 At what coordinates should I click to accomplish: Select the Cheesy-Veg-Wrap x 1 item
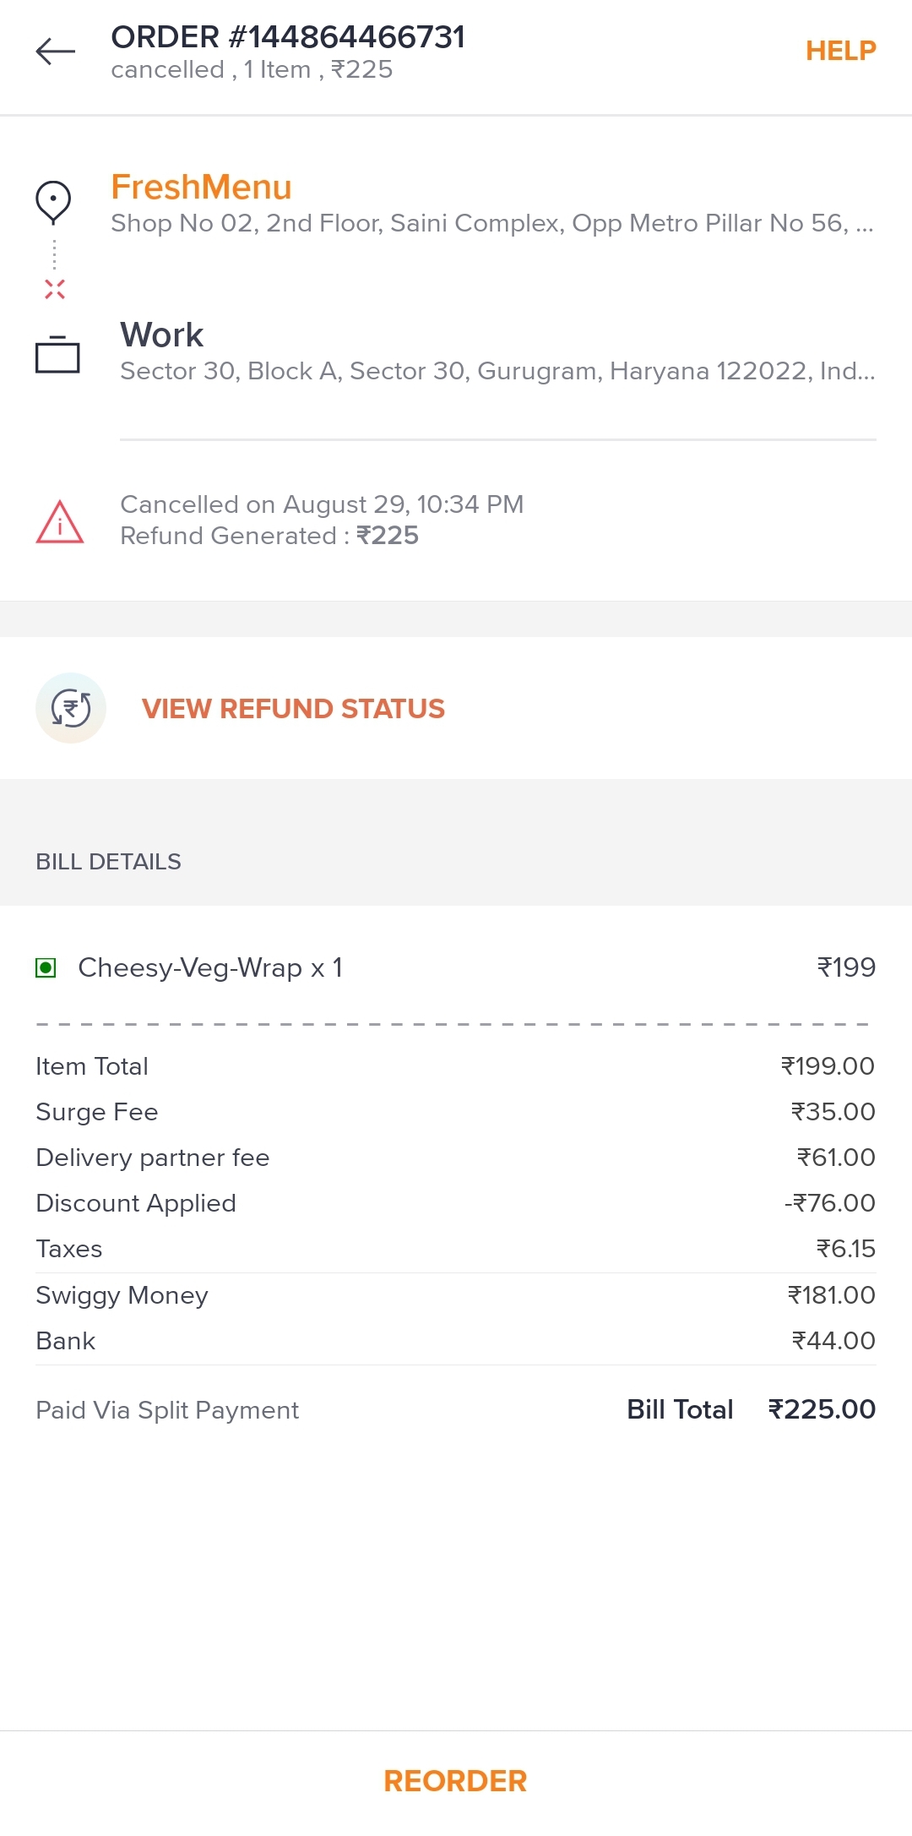pyautogui.click(x=210, y=967)
